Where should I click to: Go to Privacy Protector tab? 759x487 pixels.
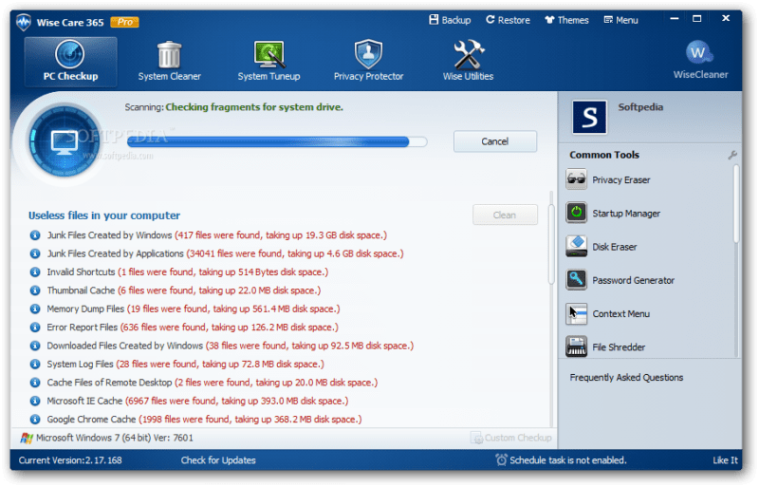click(x=368, y=62)
